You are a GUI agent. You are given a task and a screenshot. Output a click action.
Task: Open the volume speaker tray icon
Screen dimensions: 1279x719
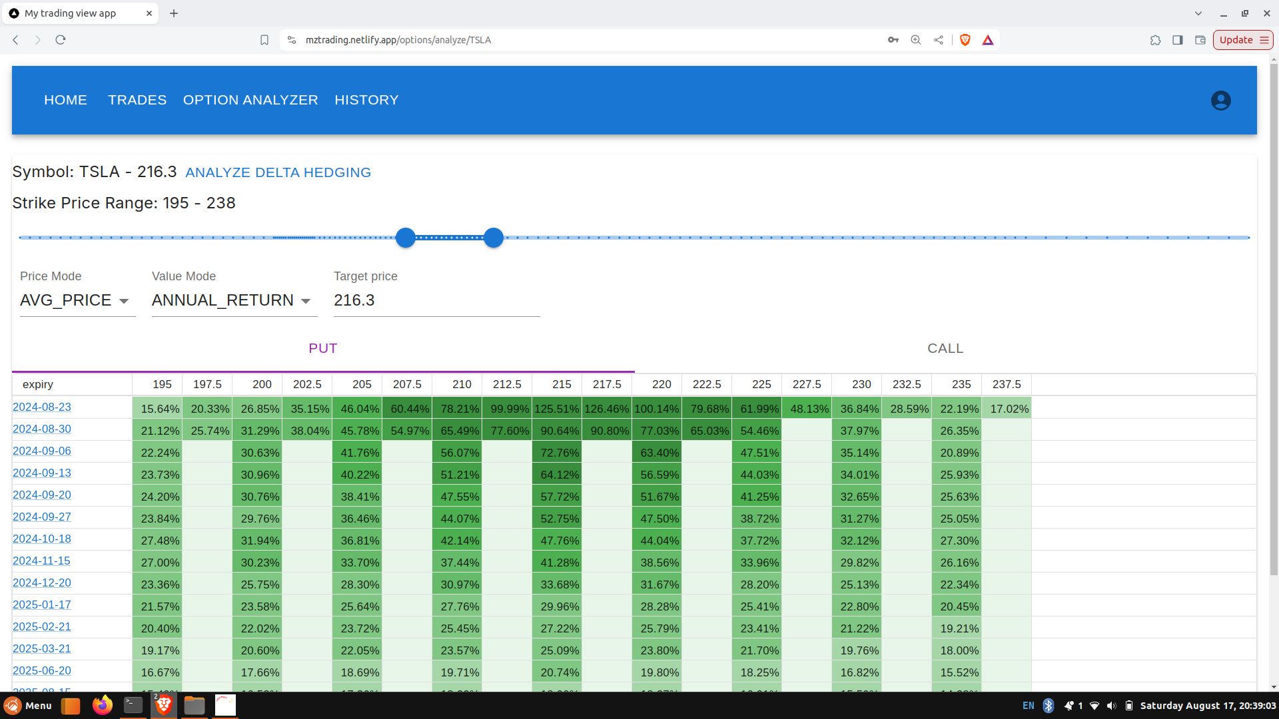click(x=1111, y=706)
